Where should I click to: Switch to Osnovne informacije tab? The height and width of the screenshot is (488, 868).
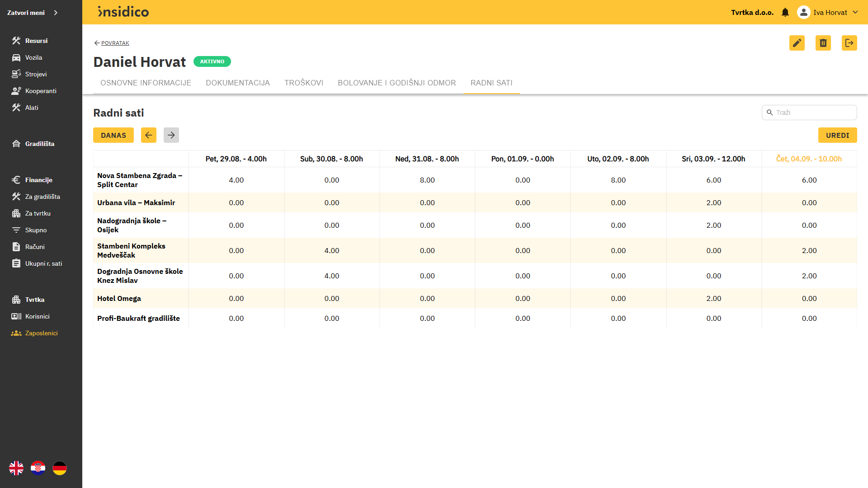point(146,83)
